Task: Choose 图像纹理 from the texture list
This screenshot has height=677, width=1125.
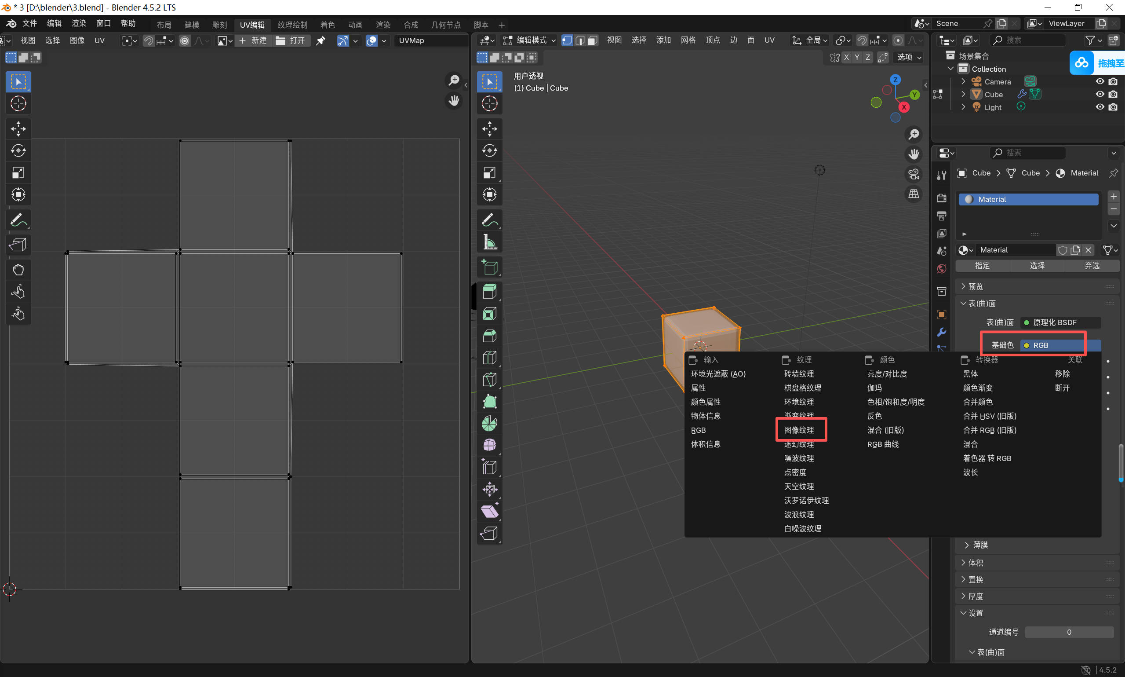Action: 799,430
